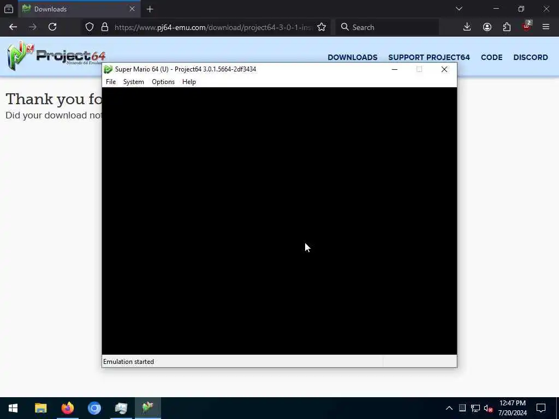This screenshot has width=559, height=419.
Task: Go forward in Firefox
Action: point(33,27)
